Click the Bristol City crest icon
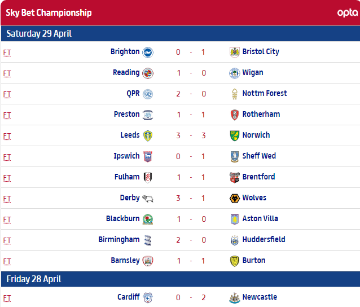 tap(235, 52)
